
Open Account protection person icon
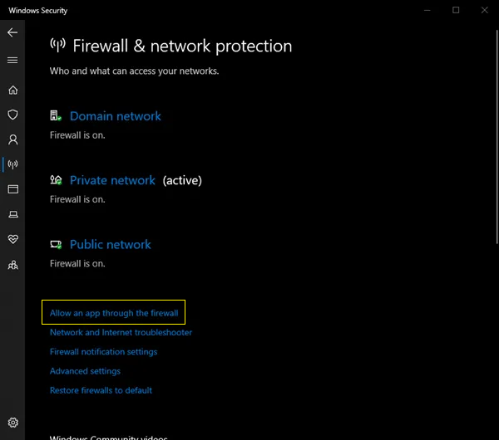pos(12,139)
